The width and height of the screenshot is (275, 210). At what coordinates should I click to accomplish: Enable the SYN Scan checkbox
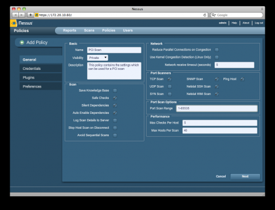tap(170, 94)
